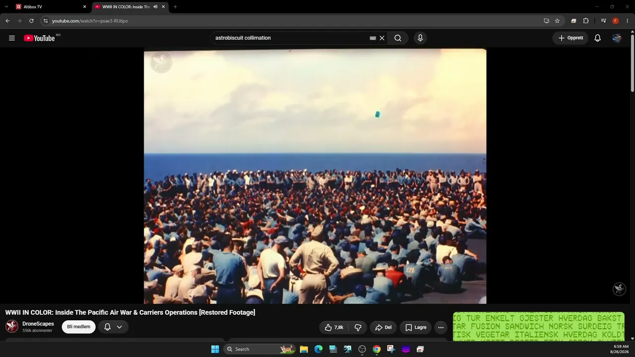
Task: Open the Chrome profile F avatar
Action: (x=616, y=21)
